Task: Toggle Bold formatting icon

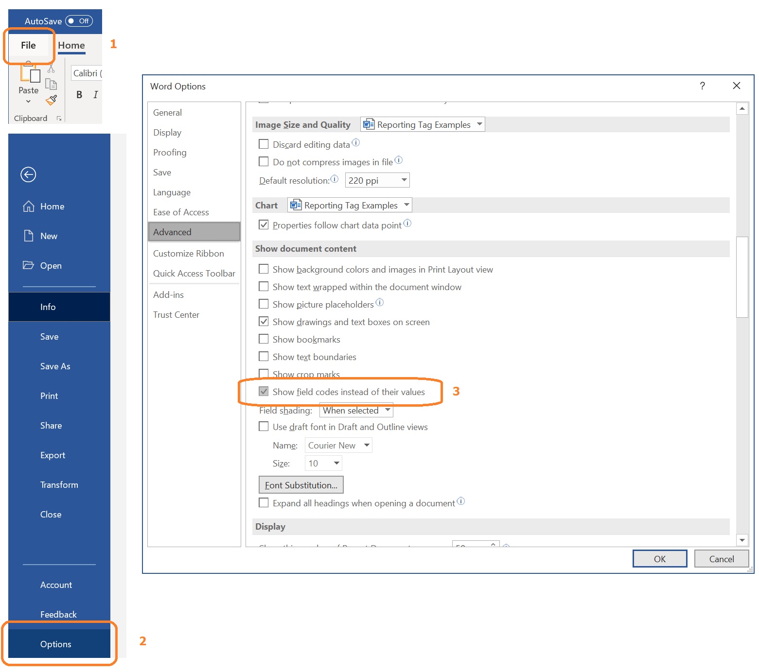Action: click(x=79, y=95)
